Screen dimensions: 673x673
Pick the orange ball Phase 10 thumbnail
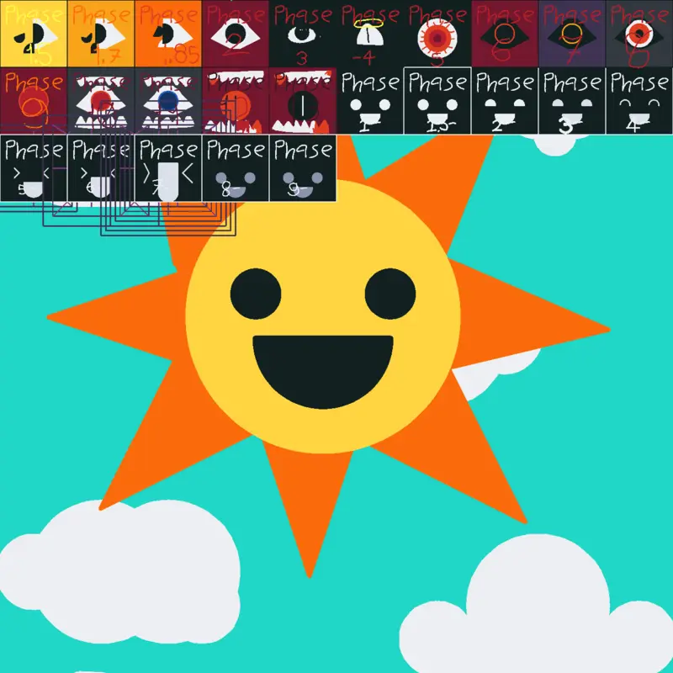236,101
